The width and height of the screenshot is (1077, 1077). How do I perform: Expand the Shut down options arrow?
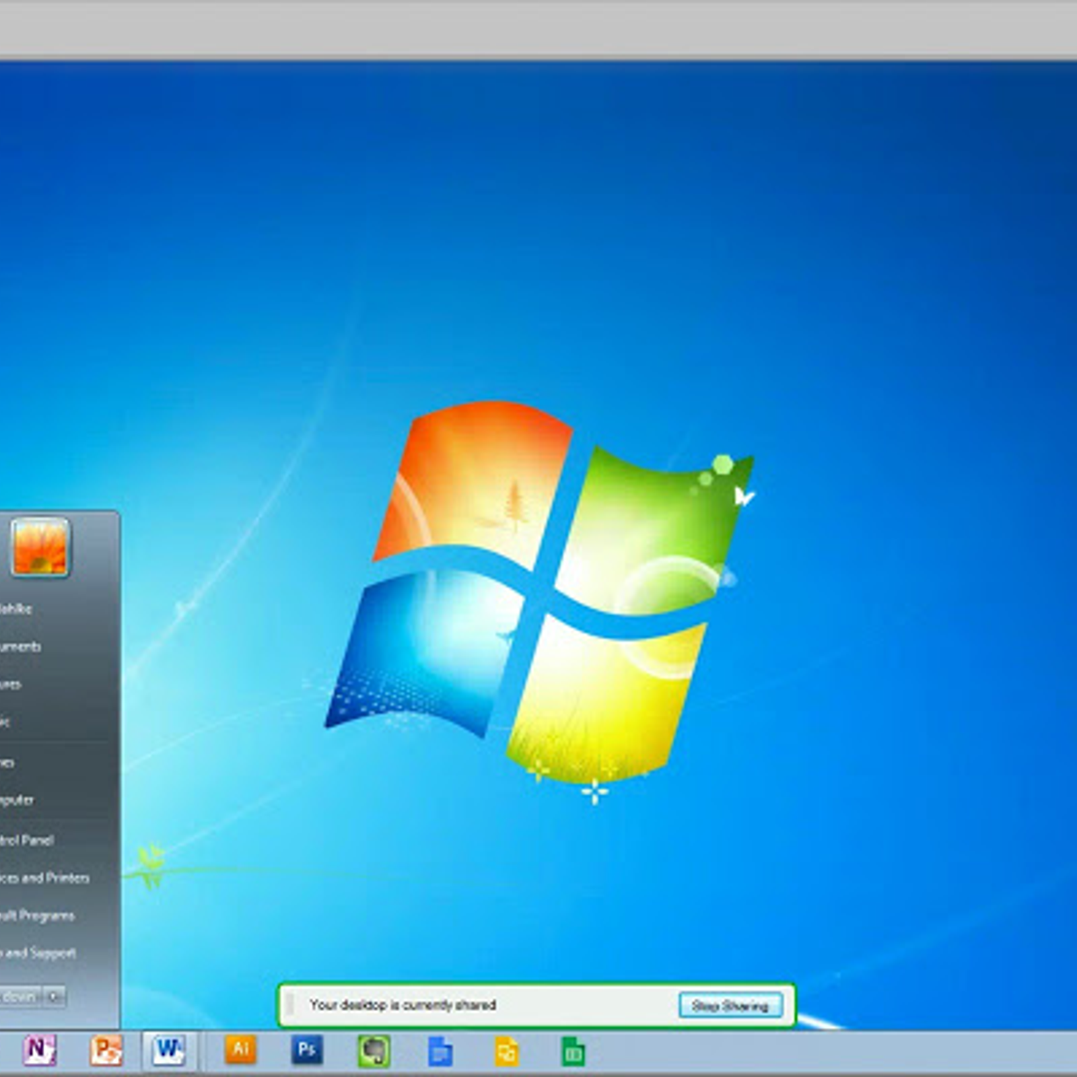tap(55, 996)
